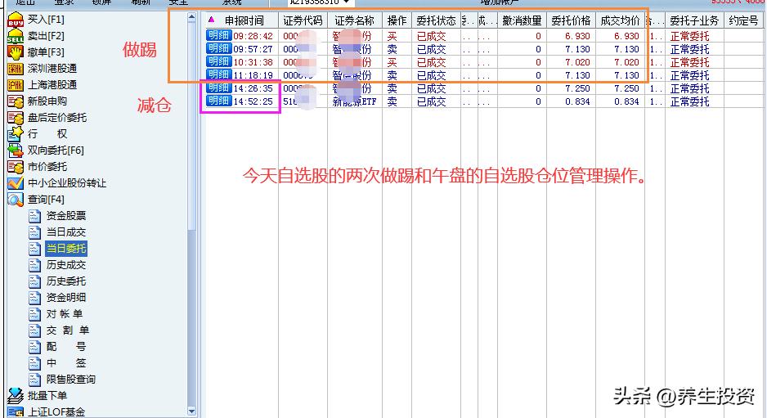Select 7.020 委托价格 cell
This screenshot has width=767, height=418.
[577, 63]
